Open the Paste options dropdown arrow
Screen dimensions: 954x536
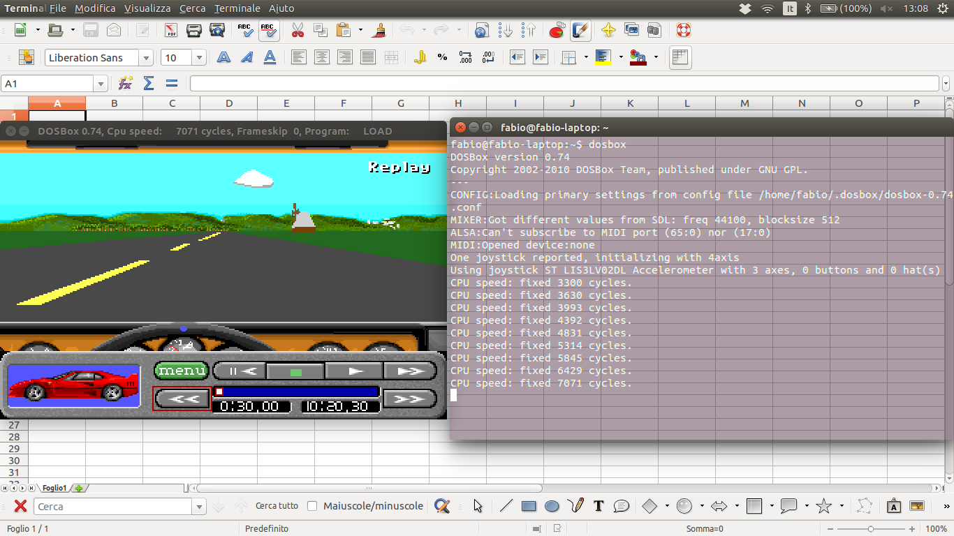(360, 30)
